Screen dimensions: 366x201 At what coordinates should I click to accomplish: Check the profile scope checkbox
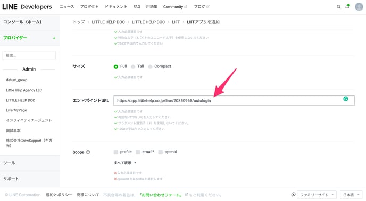(116, 152)
